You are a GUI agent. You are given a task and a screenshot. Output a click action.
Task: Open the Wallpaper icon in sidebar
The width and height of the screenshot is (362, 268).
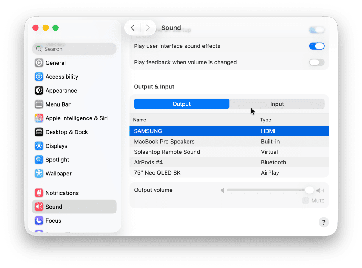pos(39,173)
